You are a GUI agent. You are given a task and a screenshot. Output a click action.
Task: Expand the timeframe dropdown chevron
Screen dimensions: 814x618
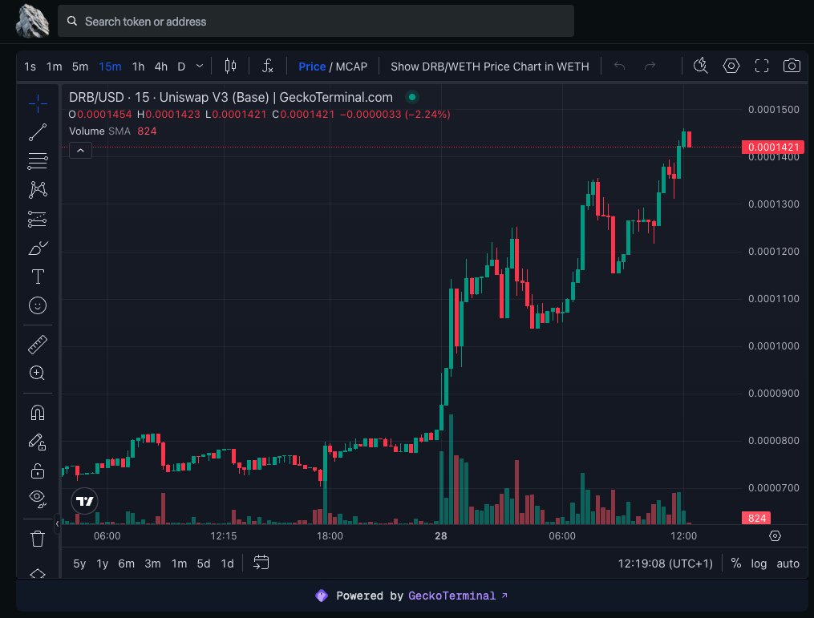click(200, 66)
